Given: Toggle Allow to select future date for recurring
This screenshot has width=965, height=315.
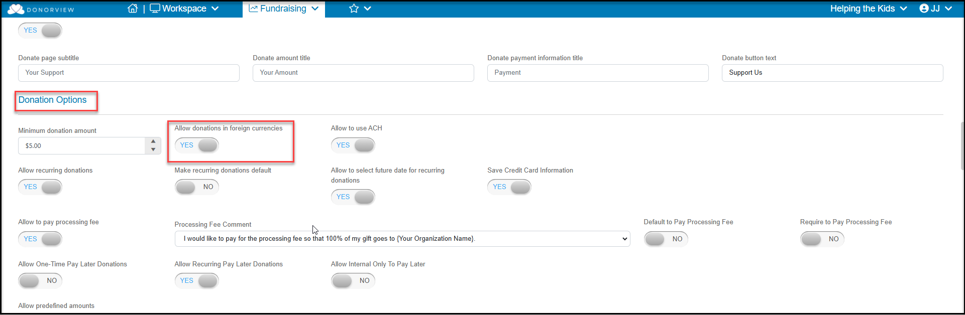Looking at the screenshot, I should click(353, 197).
